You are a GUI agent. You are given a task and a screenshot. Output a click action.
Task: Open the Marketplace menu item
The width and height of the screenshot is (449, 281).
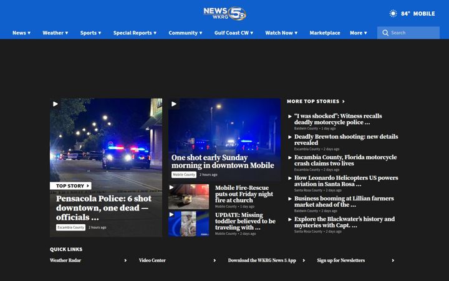coord(325,32)
